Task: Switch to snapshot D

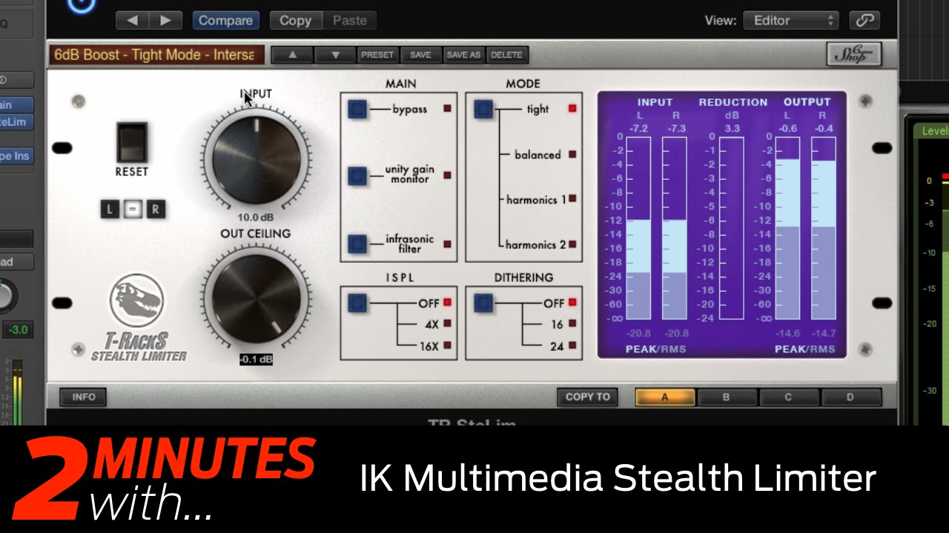Action: 850,397
